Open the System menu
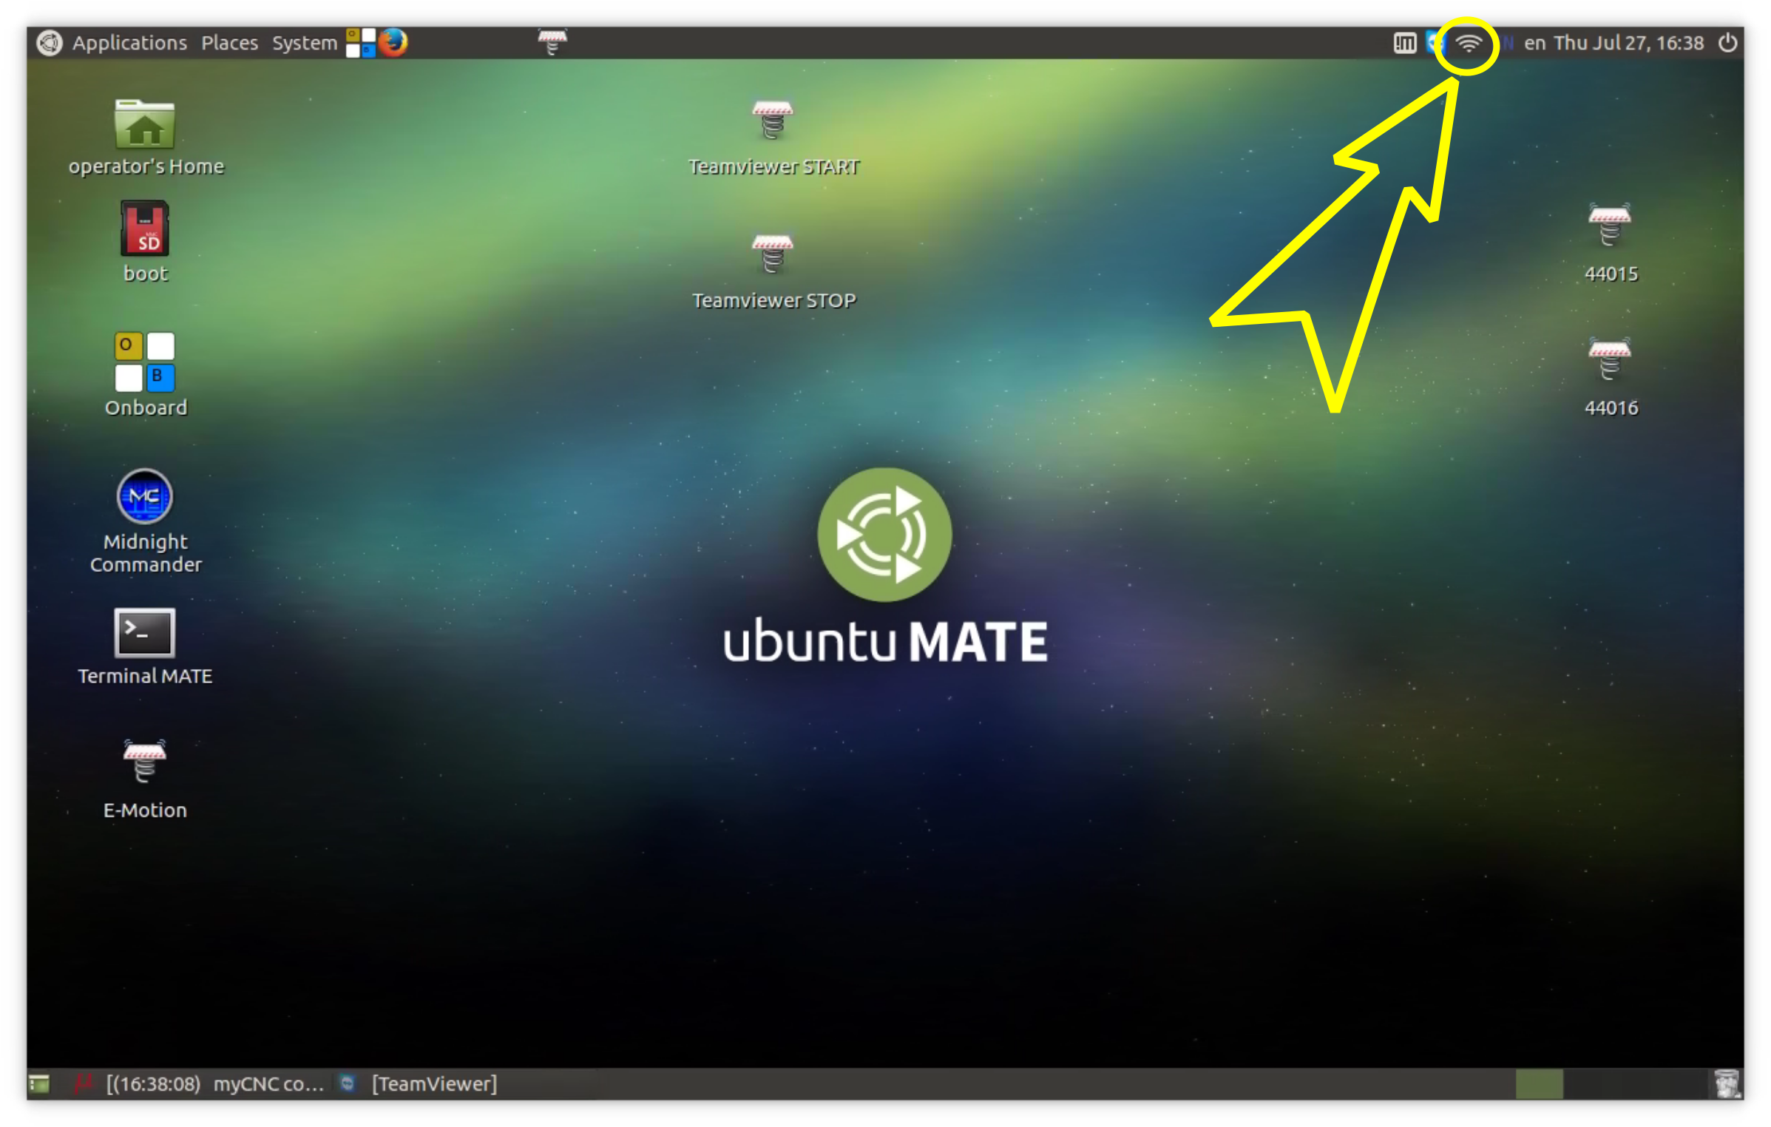 coord(304,43)
